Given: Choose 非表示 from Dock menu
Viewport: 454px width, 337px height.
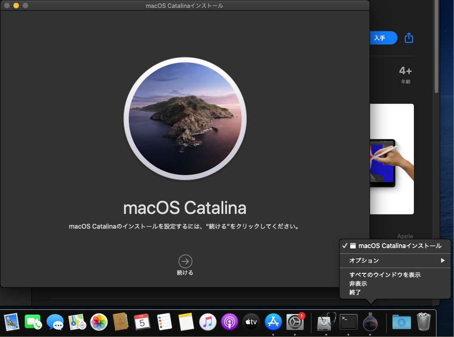Looking at the screenshot, I should 395,284.
